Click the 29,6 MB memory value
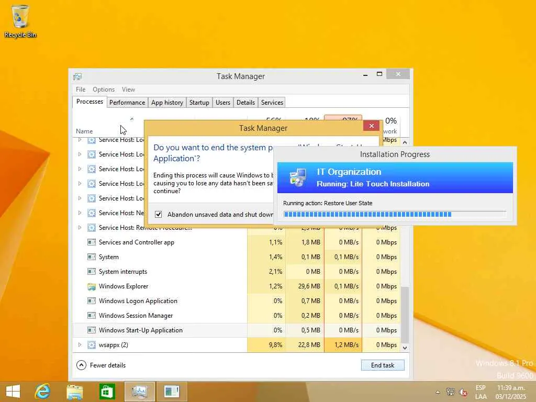This screenshot has width=536, height=402. point(309,286)
